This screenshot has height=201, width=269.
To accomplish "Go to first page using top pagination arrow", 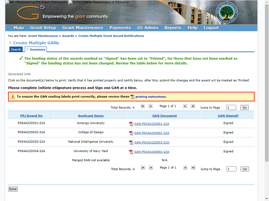I will (143, 106).
